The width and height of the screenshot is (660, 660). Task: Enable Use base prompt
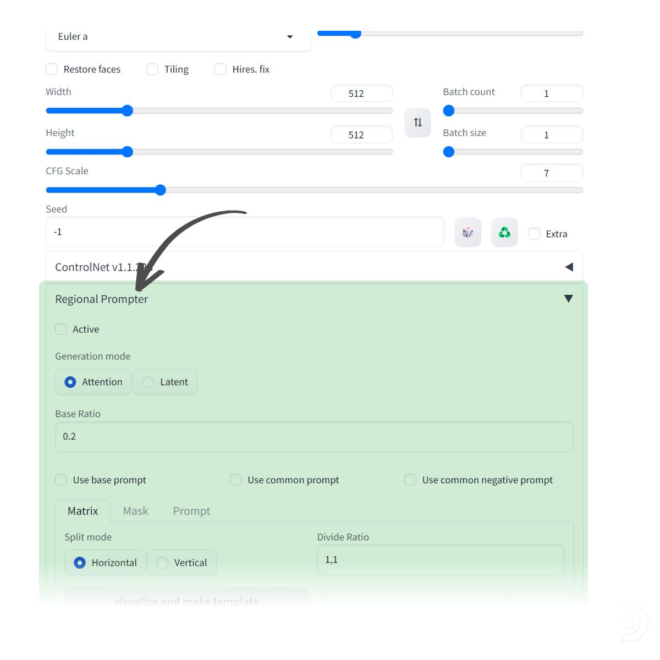(61, 480)
